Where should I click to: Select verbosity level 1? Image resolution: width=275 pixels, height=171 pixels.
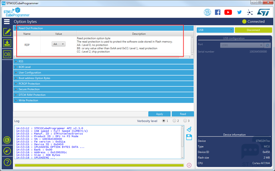[x=164, y=121]
